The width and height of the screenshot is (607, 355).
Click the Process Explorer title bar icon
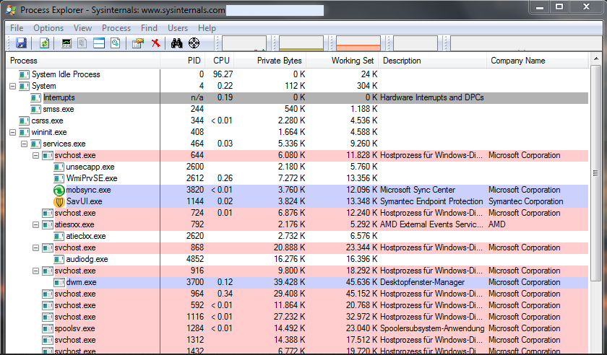pos(12,9)
